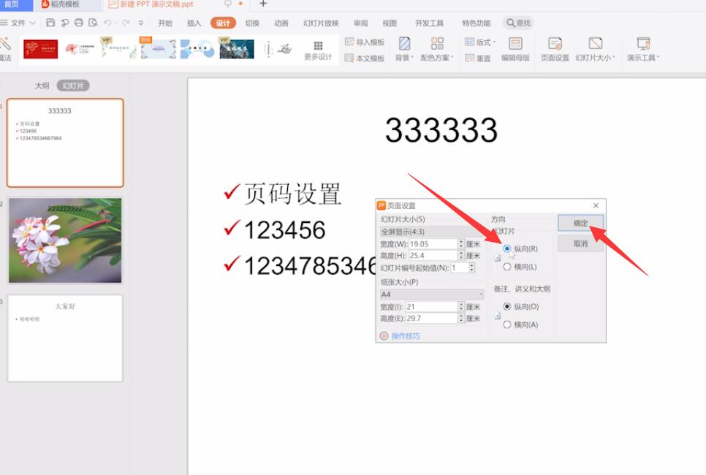Click the slide number start value spinner
This screenshot has height=475, width=706.
pyautogui.click(x=472, y=268)
